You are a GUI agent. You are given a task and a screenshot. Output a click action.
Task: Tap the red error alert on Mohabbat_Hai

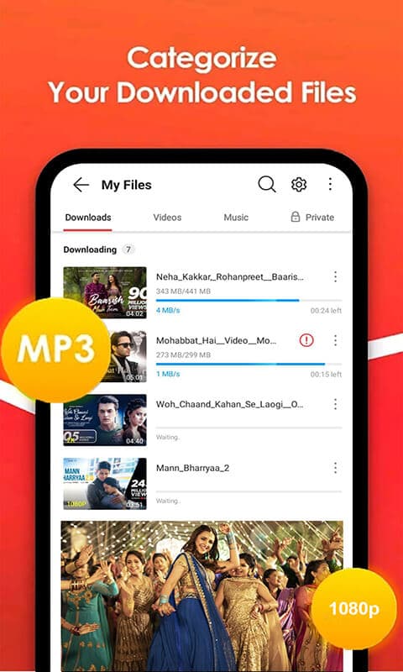point(306,341)
